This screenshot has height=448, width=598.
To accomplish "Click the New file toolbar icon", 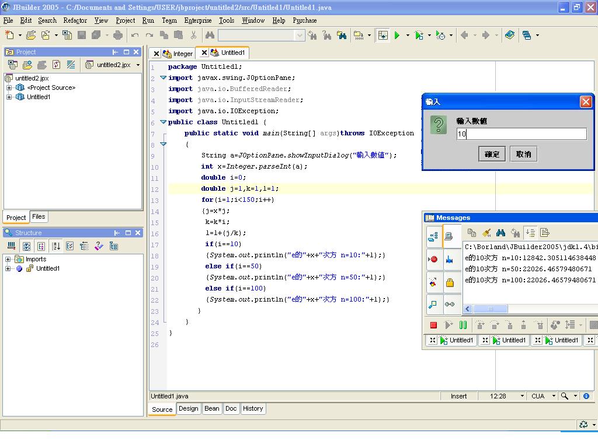I will [x=9, y=36].
